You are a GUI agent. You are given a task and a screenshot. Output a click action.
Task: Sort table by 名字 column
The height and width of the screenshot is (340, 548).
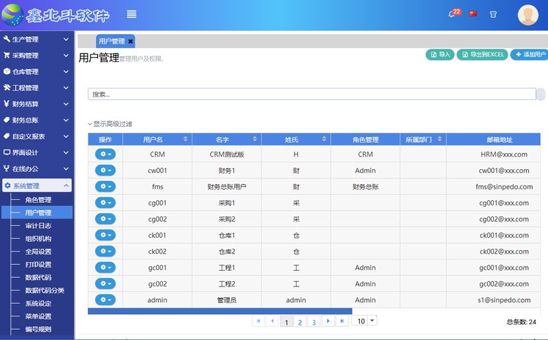[255, 139]
